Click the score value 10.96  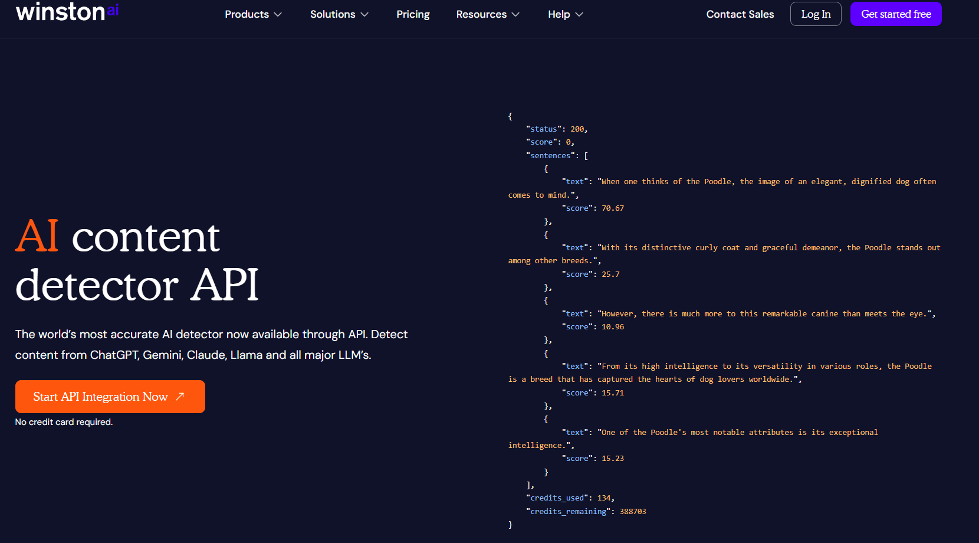pos(613,327)
